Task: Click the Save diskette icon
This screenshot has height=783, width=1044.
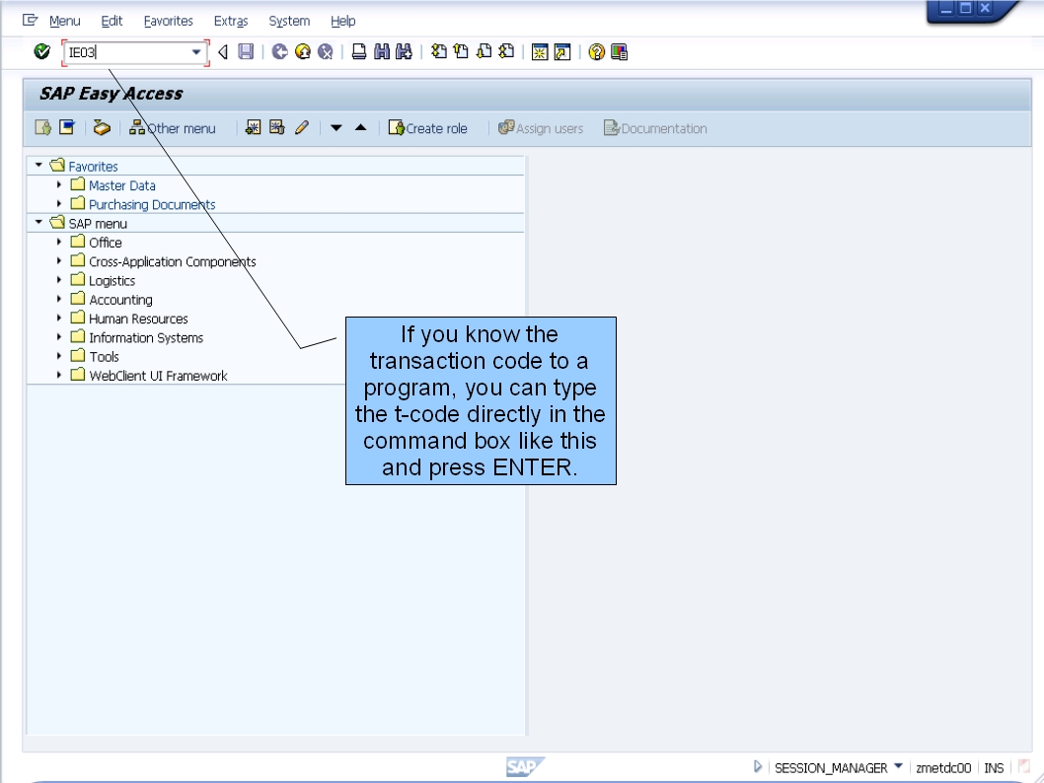Action: (246, 52)
